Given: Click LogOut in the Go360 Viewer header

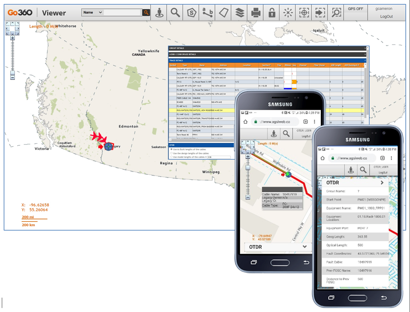Looking at the screenshot, I should coord(386,16).
